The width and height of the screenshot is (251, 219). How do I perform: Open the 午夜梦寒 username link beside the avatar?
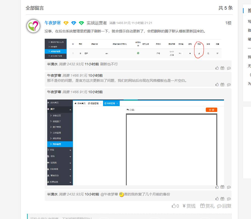(53, 23)
